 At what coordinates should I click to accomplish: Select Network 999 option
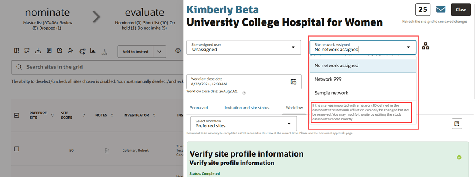(362, 79)
